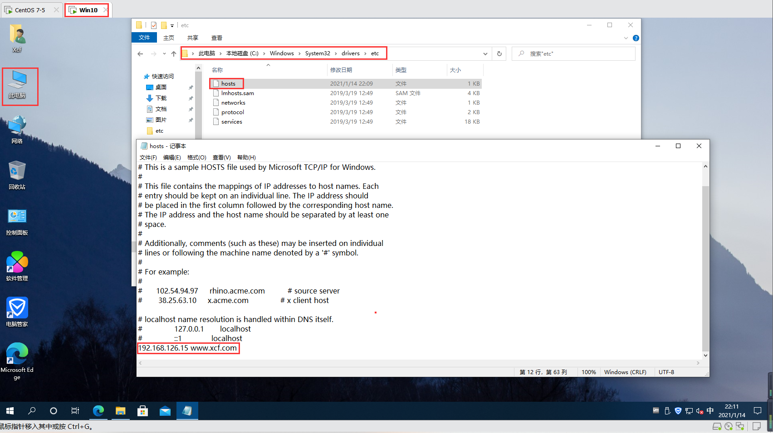The height and width of the screenshot is (433, 773).
Task: Select the hosts file row
Action: 345,84
